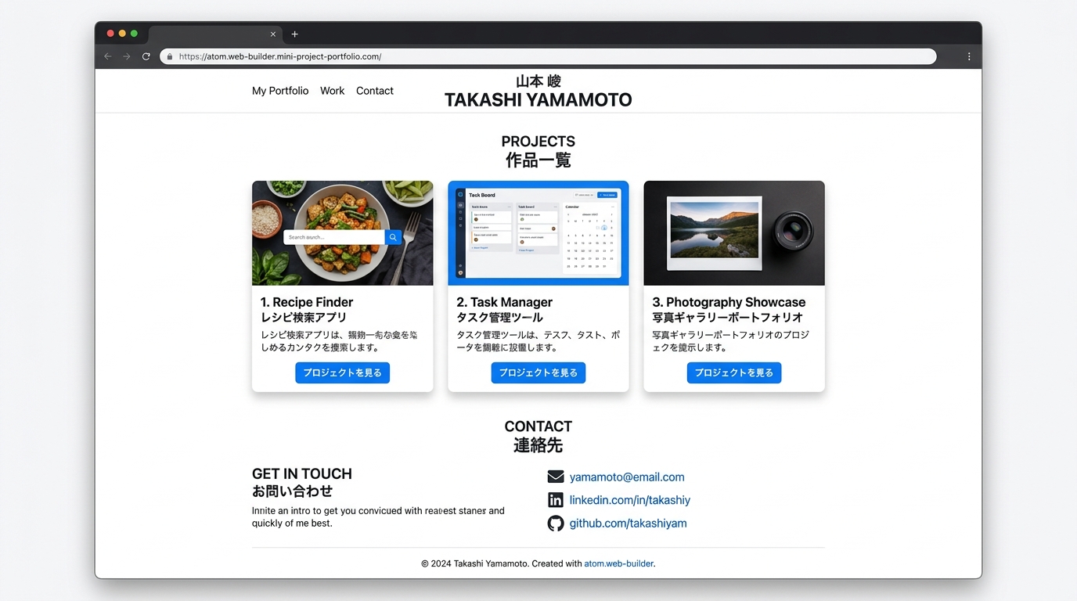Screen dimensions: 1077x601
Task: Open the My Portfolio nav item
Action: coord(280,91)
